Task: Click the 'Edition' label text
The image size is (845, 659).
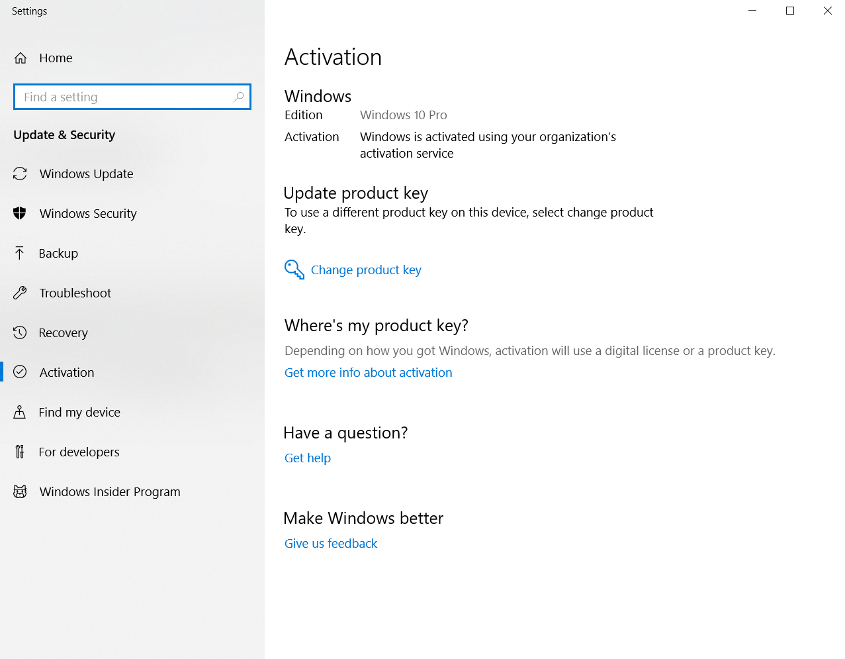Action: 304,115
